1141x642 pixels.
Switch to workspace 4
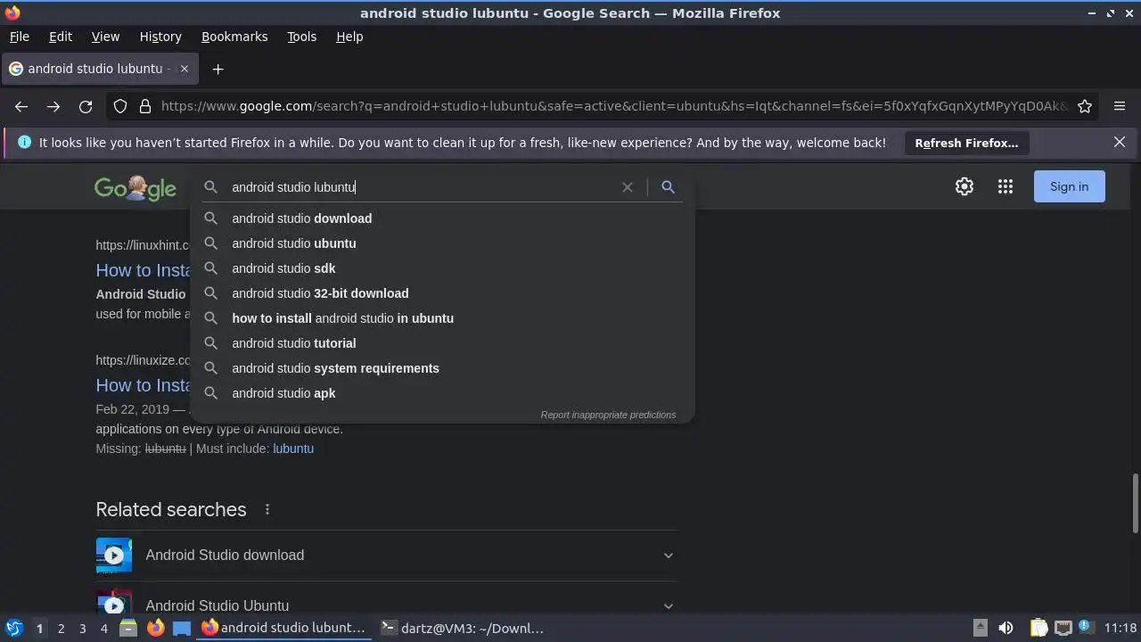click(x=103, y=629)
